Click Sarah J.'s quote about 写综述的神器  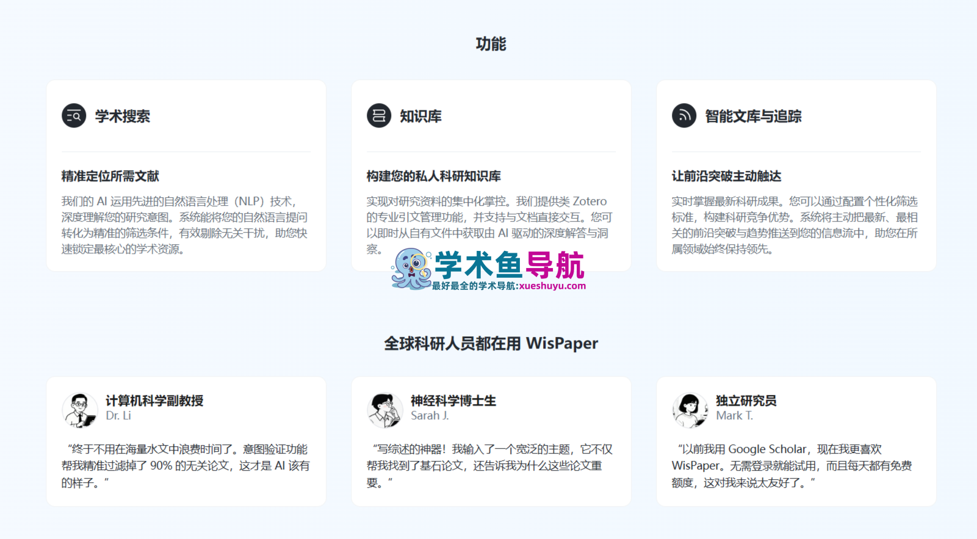(x=490, y=466)
